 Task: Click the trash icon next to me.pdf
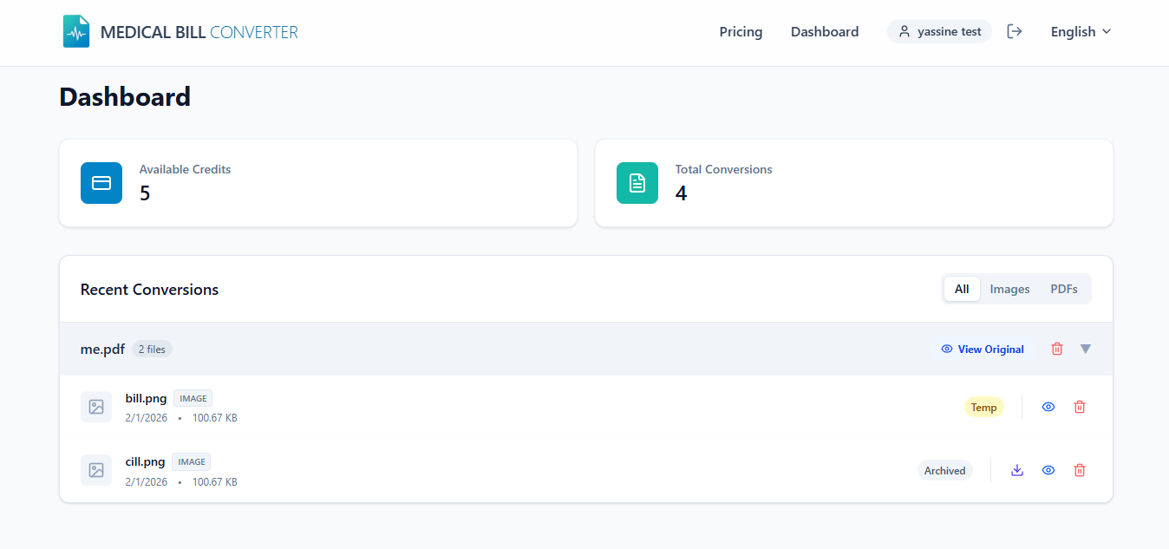coord(1057,348)
